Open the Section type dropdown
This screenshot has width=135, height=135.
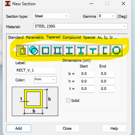[51, 16]
